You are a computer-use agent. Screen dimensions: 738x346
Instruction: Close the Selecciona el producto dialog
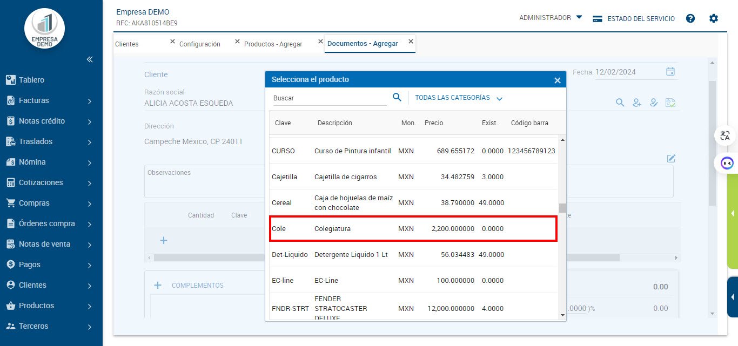pos(558,80)
